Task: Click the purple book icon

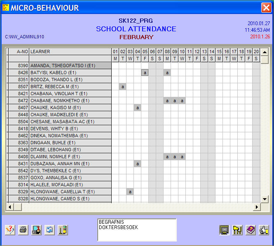Action: 251,230
